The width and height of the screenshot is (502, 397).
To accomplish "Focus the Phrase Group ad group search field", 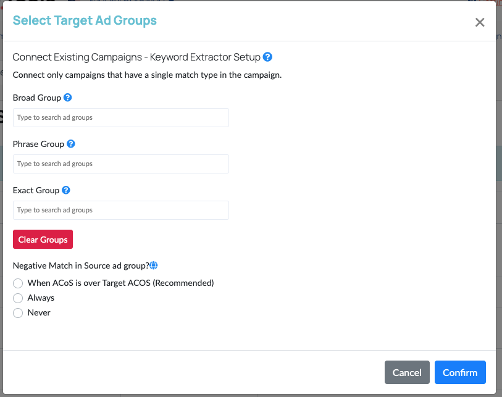I will 121,164.
